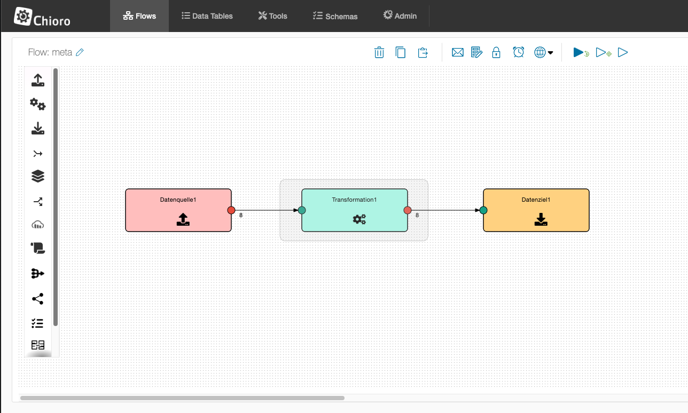This screenshot has width=688, height=413.
Task: Open the globe language dropdown
Action: (543, 52)
